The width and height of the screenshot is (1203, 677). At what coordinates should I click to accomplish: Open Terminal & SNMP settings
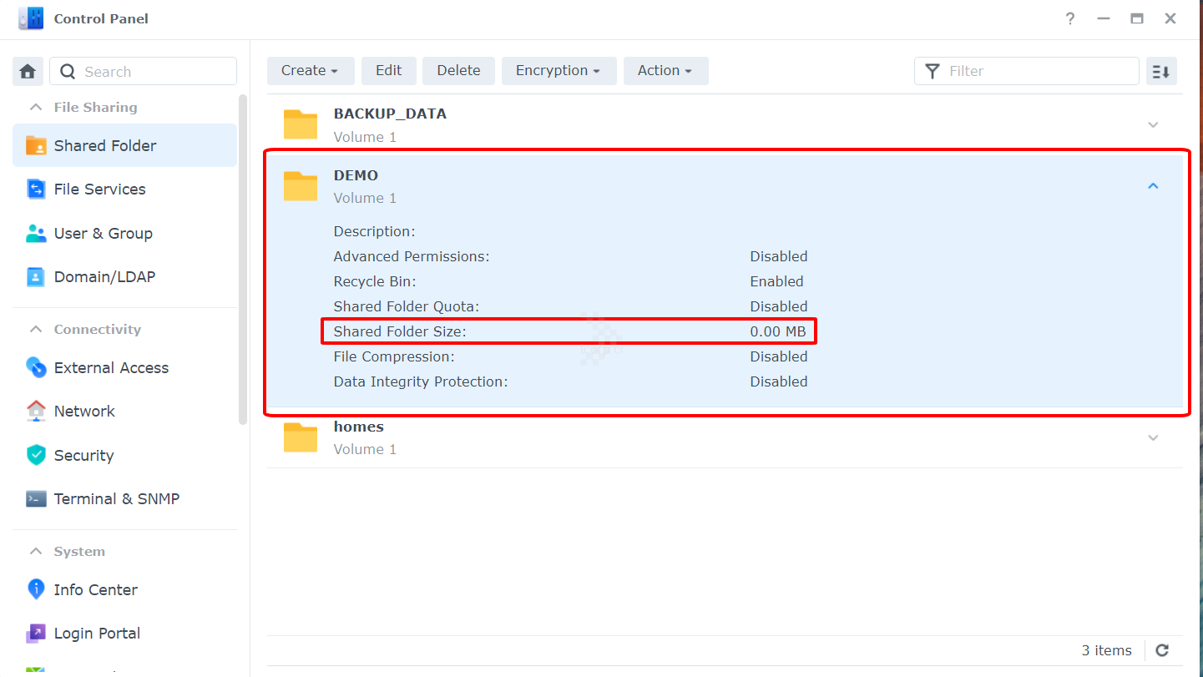coord(116,499)
